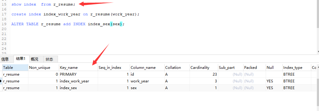The image size is (319, 111).
Task: Open the 状态 tab
Action: pyautogui.click(x=51, y=59)
